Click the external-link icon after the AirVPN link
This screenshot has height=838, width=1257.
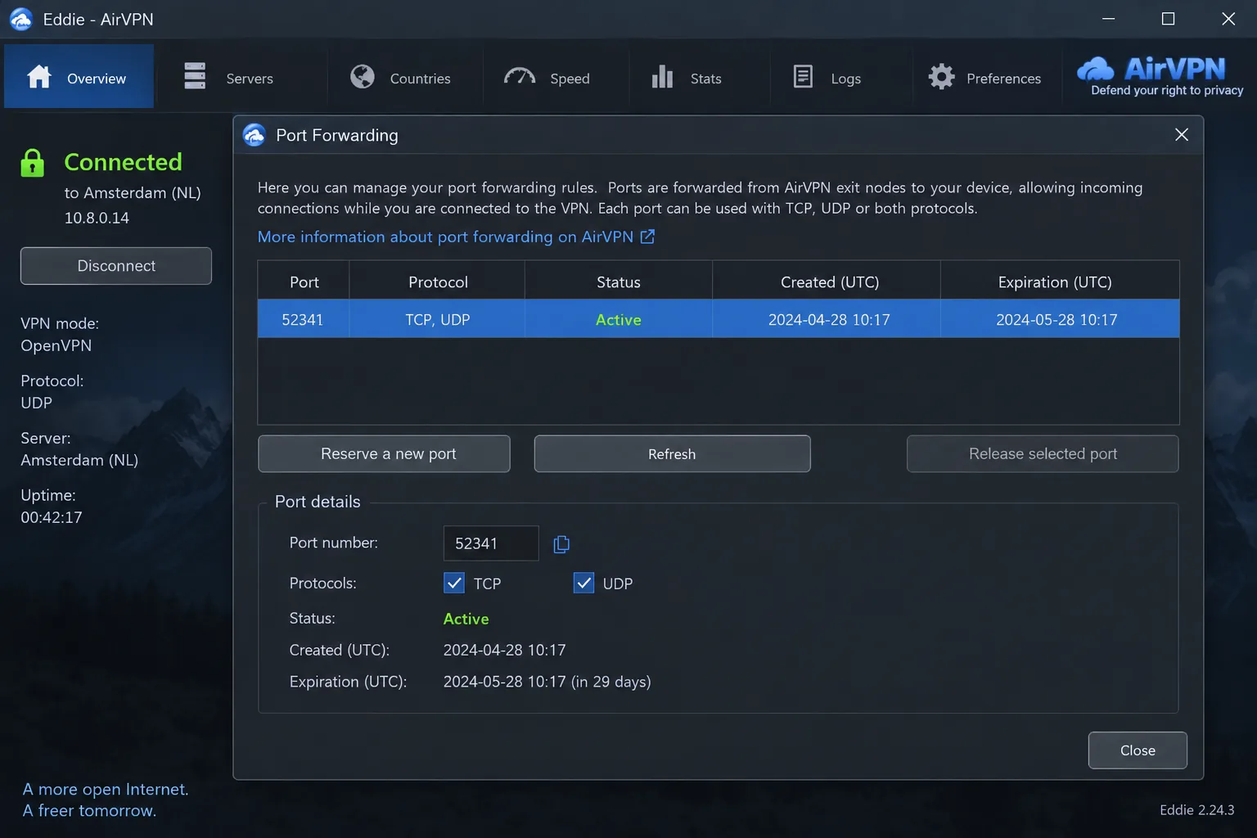(647, 237)
